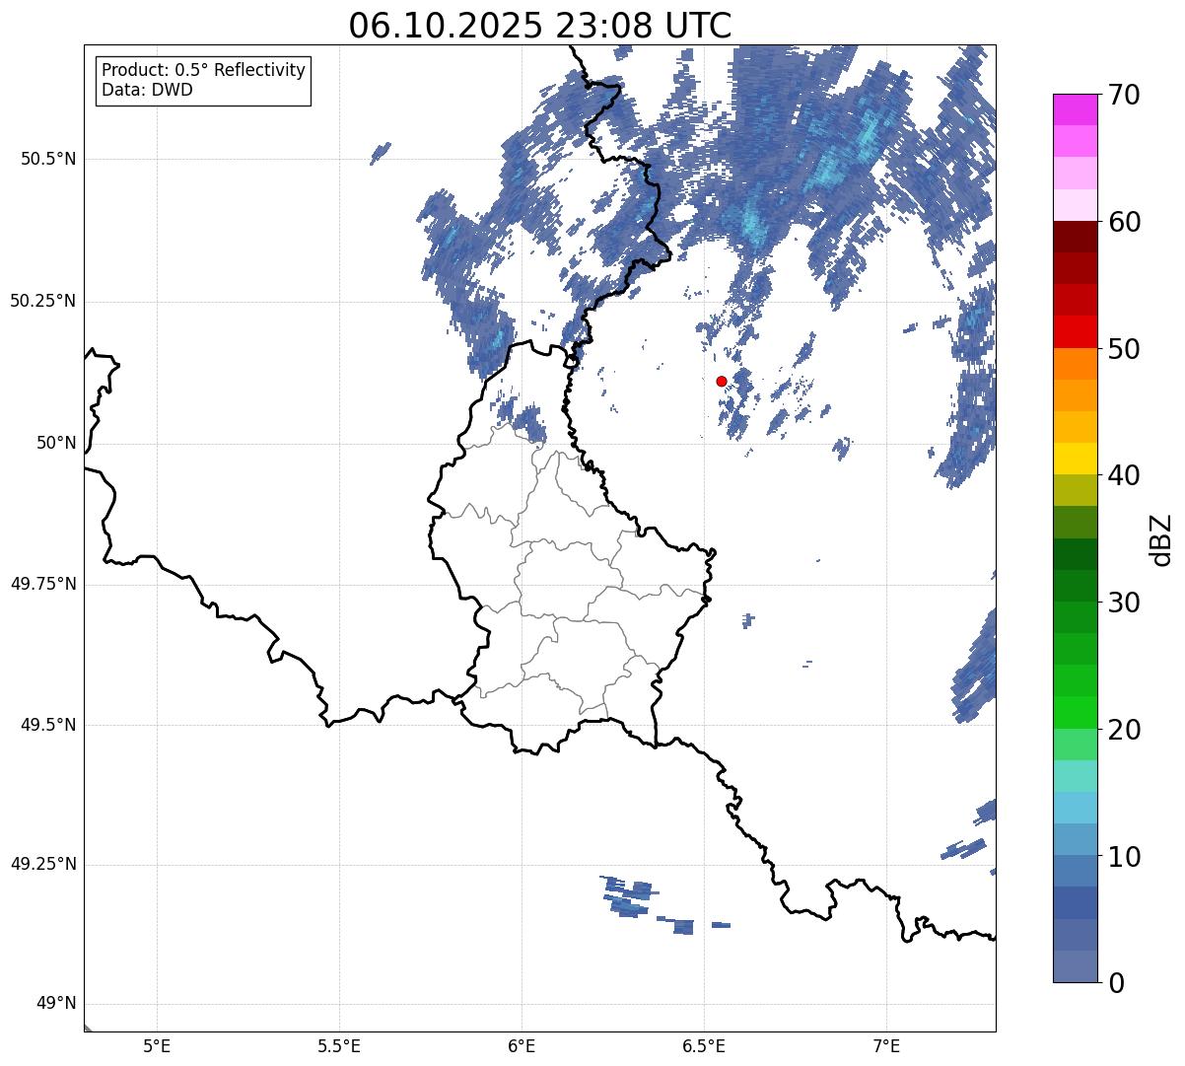Click the colorbar tick label 0
Screen dimensions: 1185x1066
1116,983
